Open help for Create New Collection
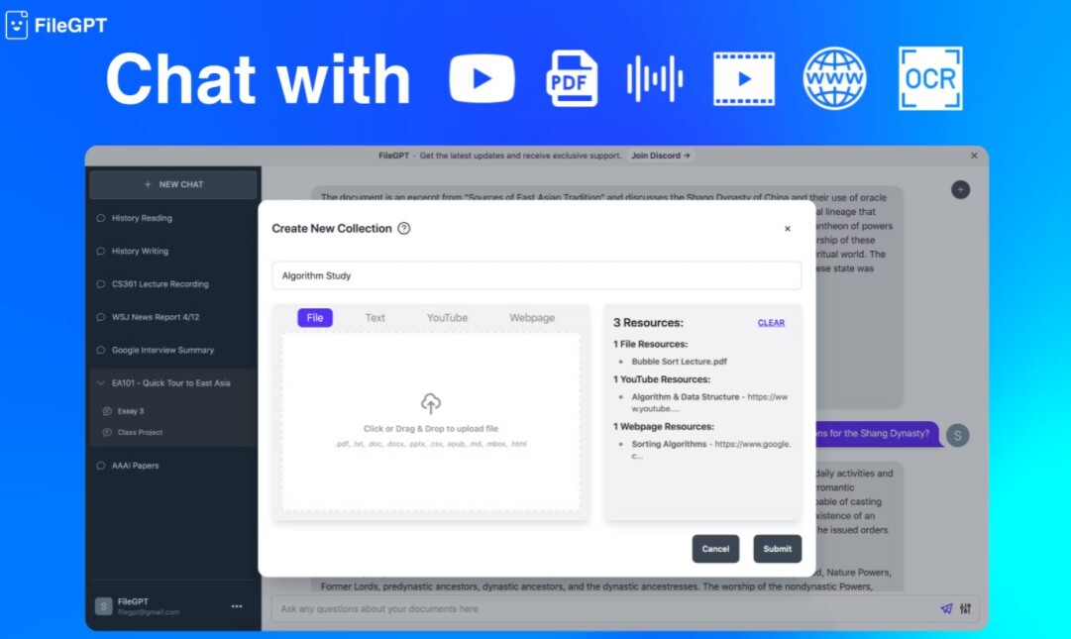The height and width of the screenshot is (639, 1071). [x=403, y=228]
